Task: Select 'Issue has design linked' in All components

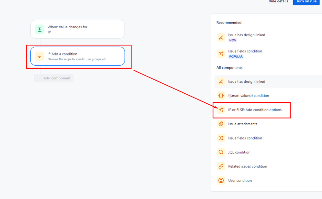Action: 268,81
